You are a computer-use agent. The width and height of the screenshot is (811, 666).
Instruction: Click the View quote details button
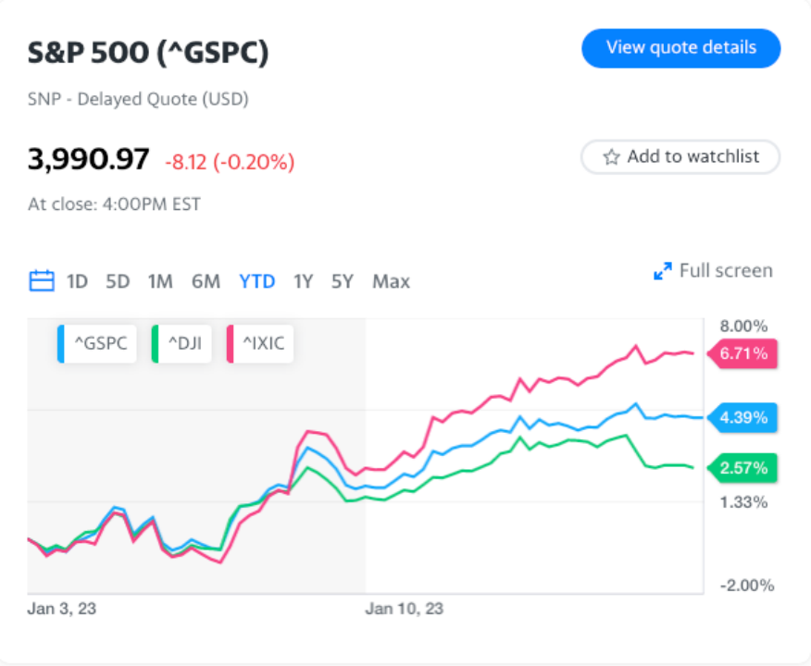[681, 48]
